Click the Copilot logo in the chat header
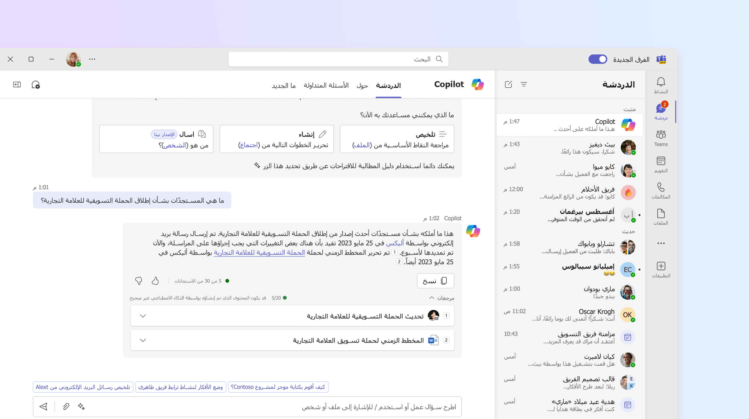Viewport: 749px width, 419px height. click(x=478, y=84)
